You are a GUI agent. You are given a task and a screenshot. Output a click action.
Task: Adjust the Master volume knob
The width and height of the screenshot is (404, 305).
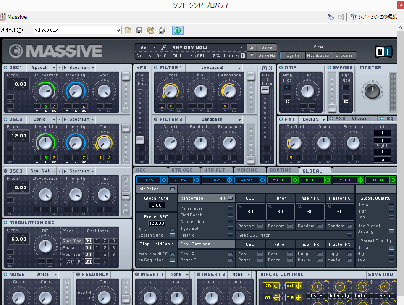372,91
